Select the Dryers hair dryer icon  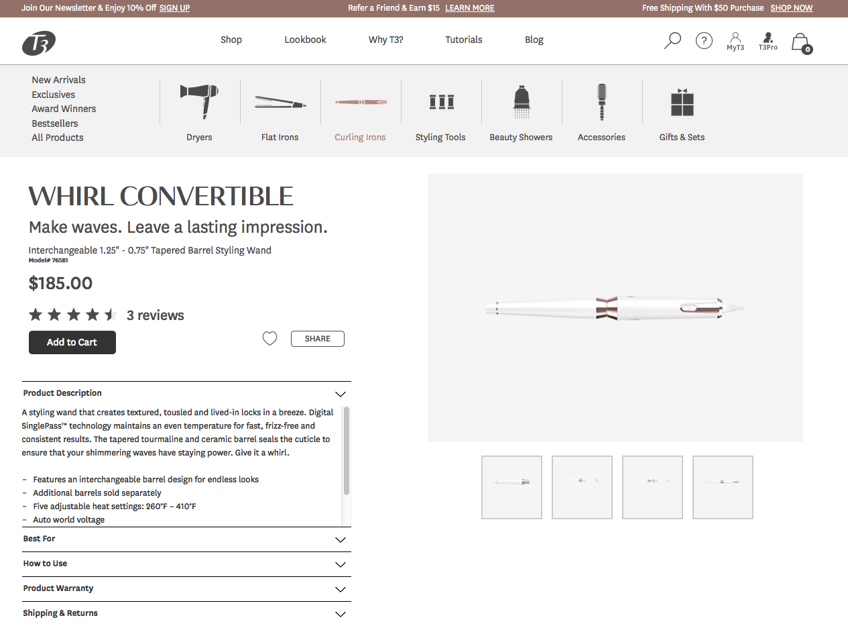(x=199, y=101)
